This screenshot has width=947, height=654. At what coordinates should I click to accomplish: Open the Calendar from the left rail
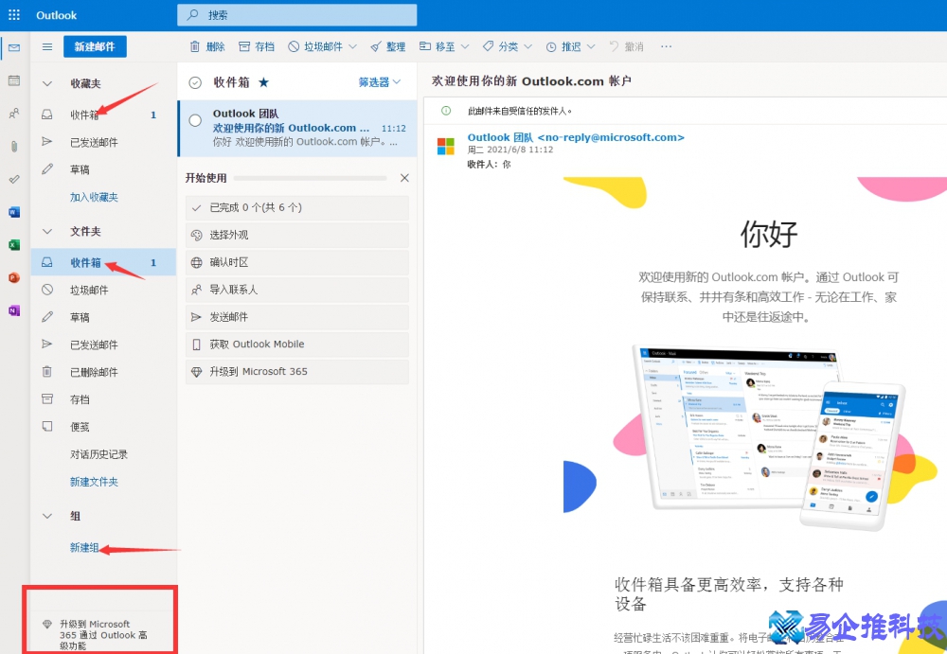point(12,80)
